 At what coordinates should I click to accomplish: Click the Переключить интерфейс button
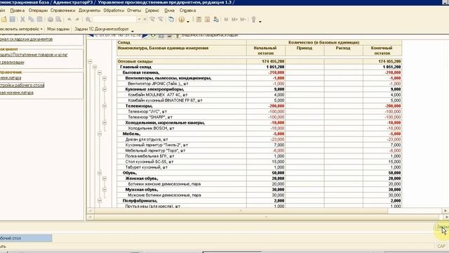21,29
